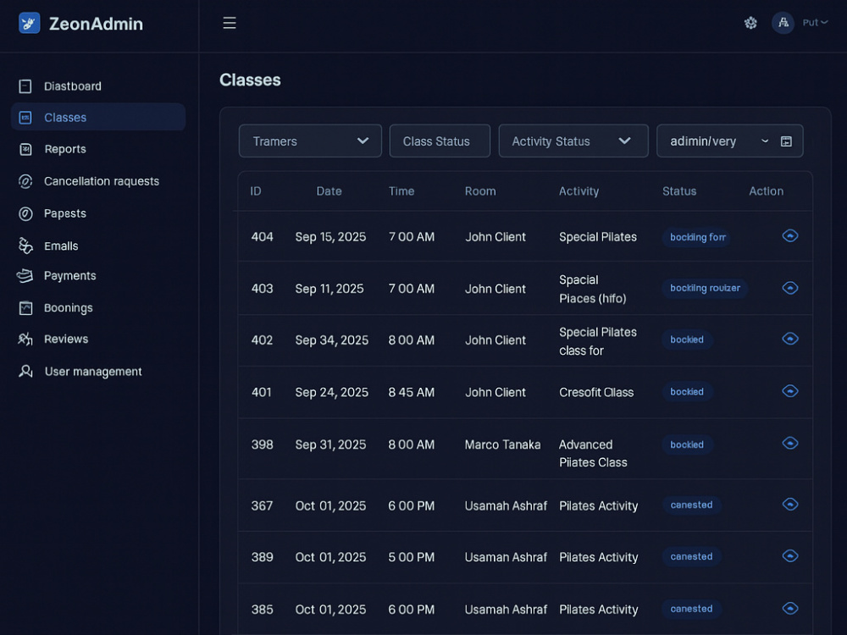Click the ZeonAdmin logo icon
Viewport: 847px width, 635px height.
[29, 23]
